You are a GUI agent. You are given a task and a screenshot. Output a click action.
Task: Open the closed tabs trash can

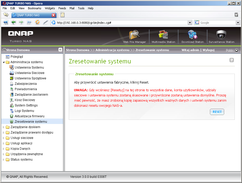click(236, 15)
